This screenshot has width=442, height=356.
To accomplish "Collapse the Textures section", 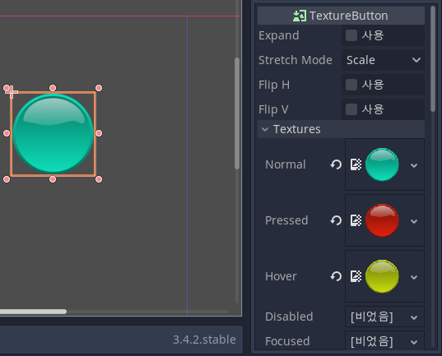I will (x=341, y=129).
